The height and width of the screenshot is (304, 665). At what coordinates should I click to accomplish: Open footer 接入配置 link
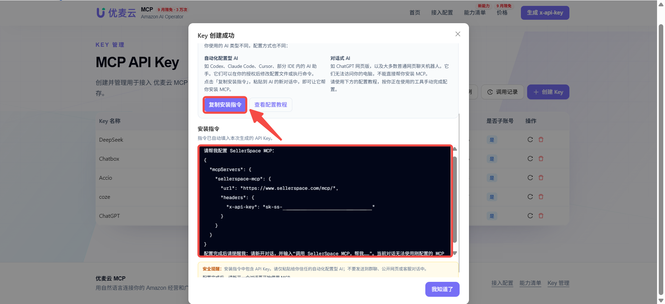(502, 283)
